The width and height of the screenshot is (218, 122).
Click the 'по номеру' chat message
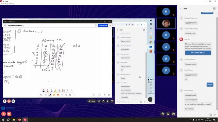click(x=189, y=109)
